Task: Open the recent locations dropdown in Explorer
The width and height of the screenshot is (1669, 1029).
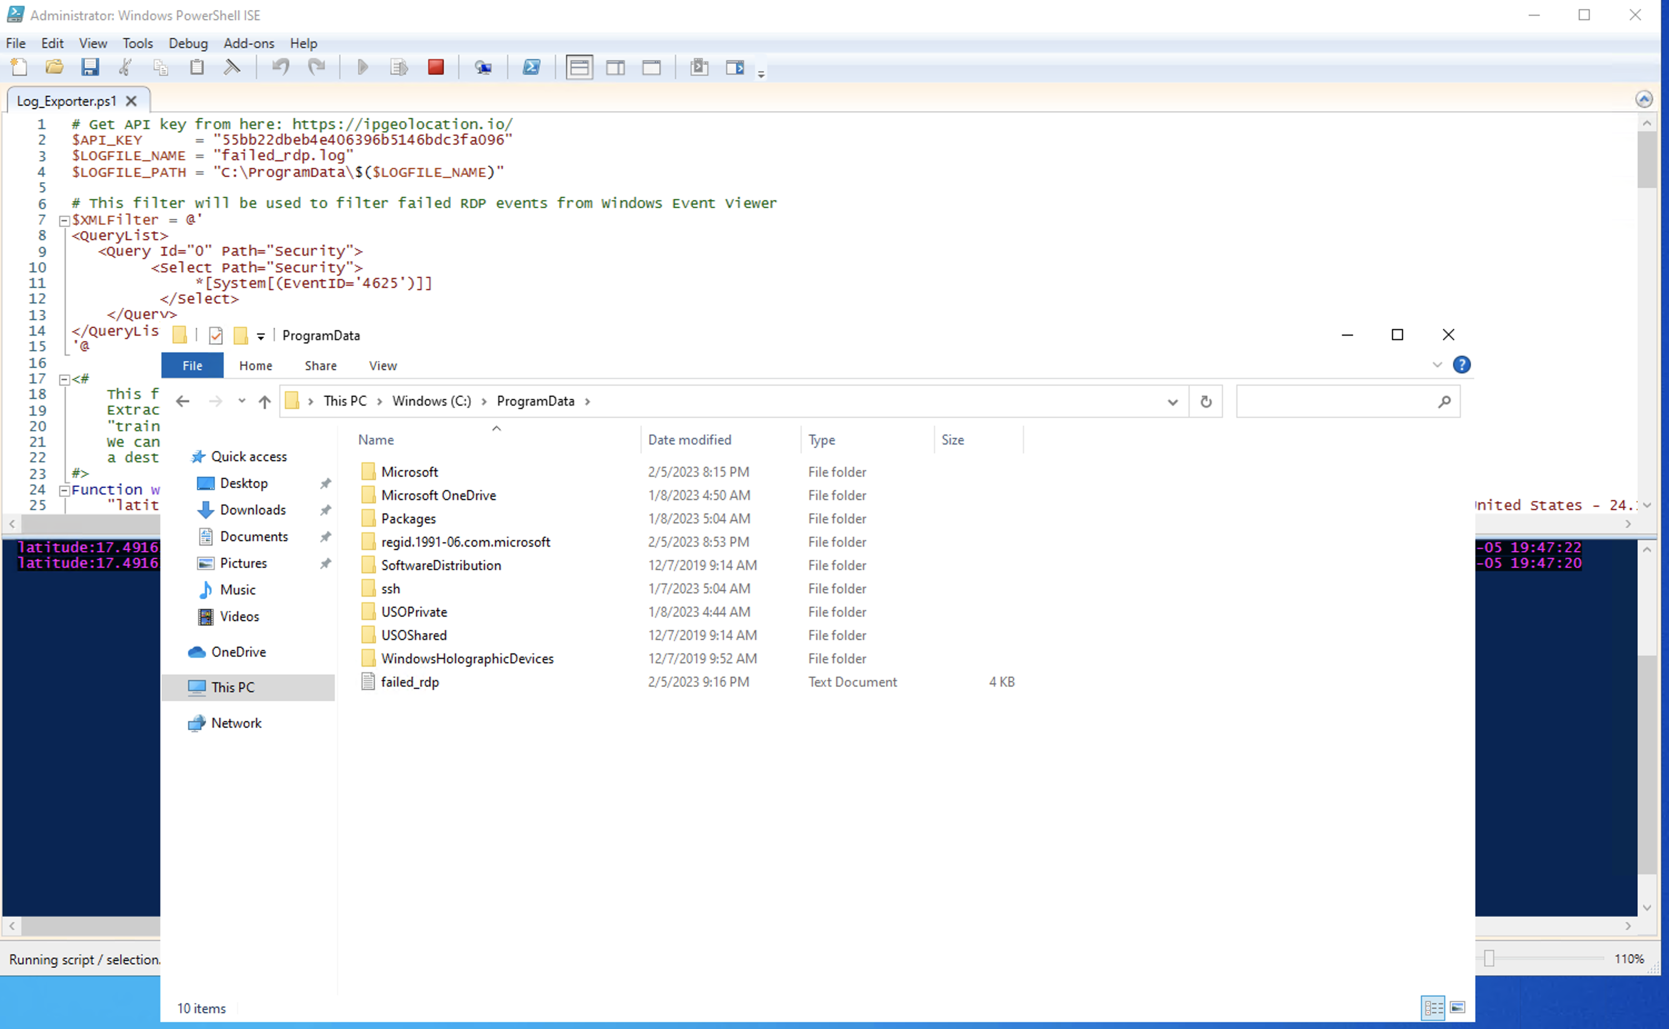Action: 242,401
